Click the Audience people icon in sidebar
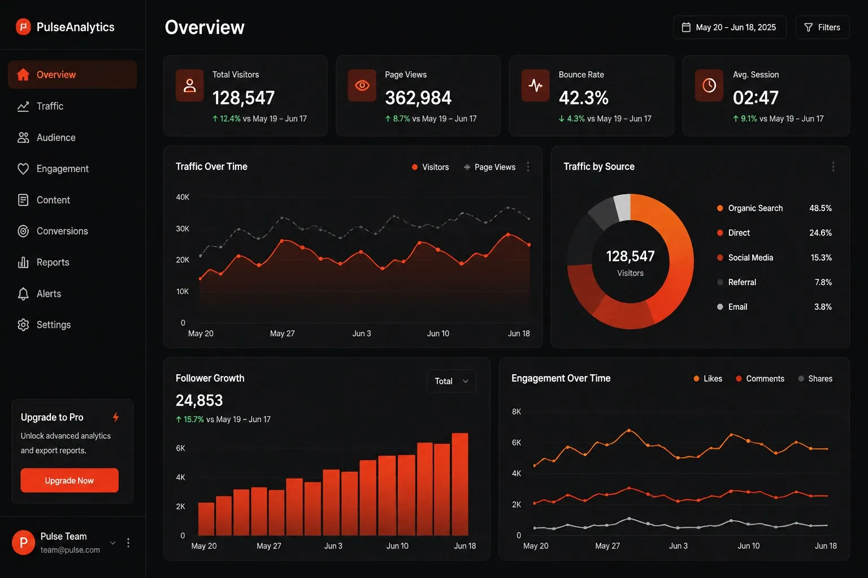Viewport: 868px width, 578px height. [23, 137]
